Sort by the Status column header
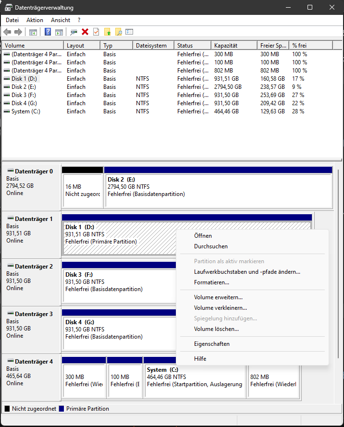Viewport: 344px width, 427px height. click(193, 46)
